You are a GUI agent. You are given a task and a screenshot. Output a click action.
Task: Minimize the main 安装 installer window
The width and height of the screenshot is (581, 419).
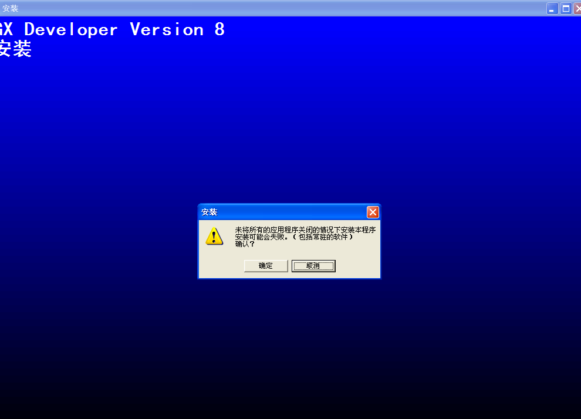click(x=552, y=8)
